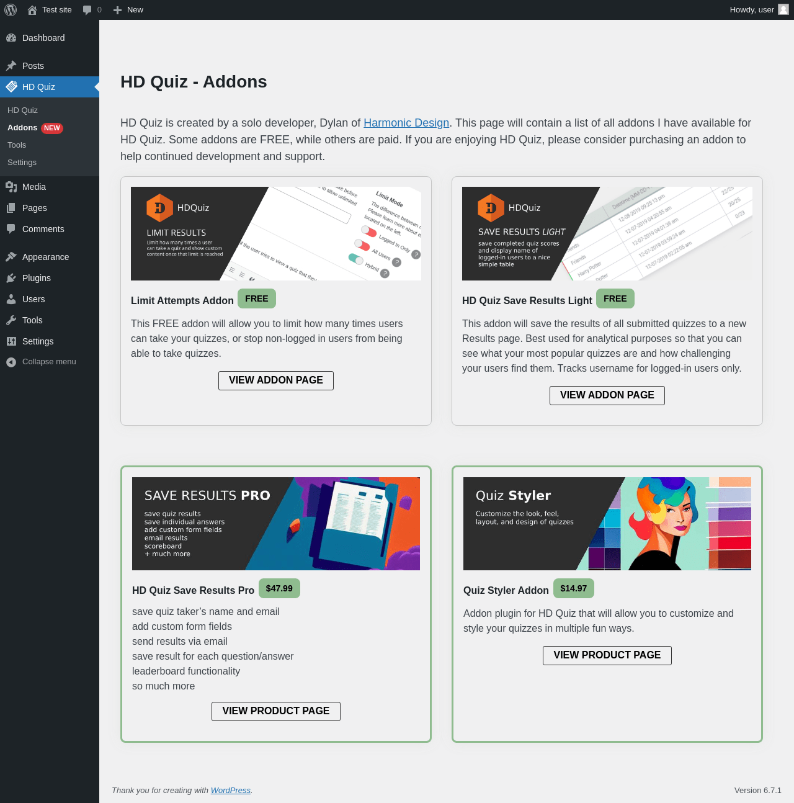Click the $47.99 price badge
Screen dimensions: 794x803
pos(279,588)
